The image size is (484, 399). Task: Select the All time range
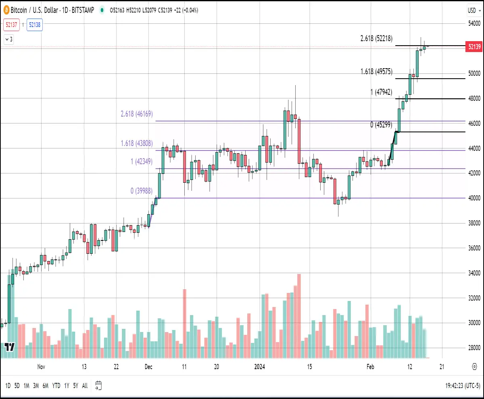click(85, 386)
